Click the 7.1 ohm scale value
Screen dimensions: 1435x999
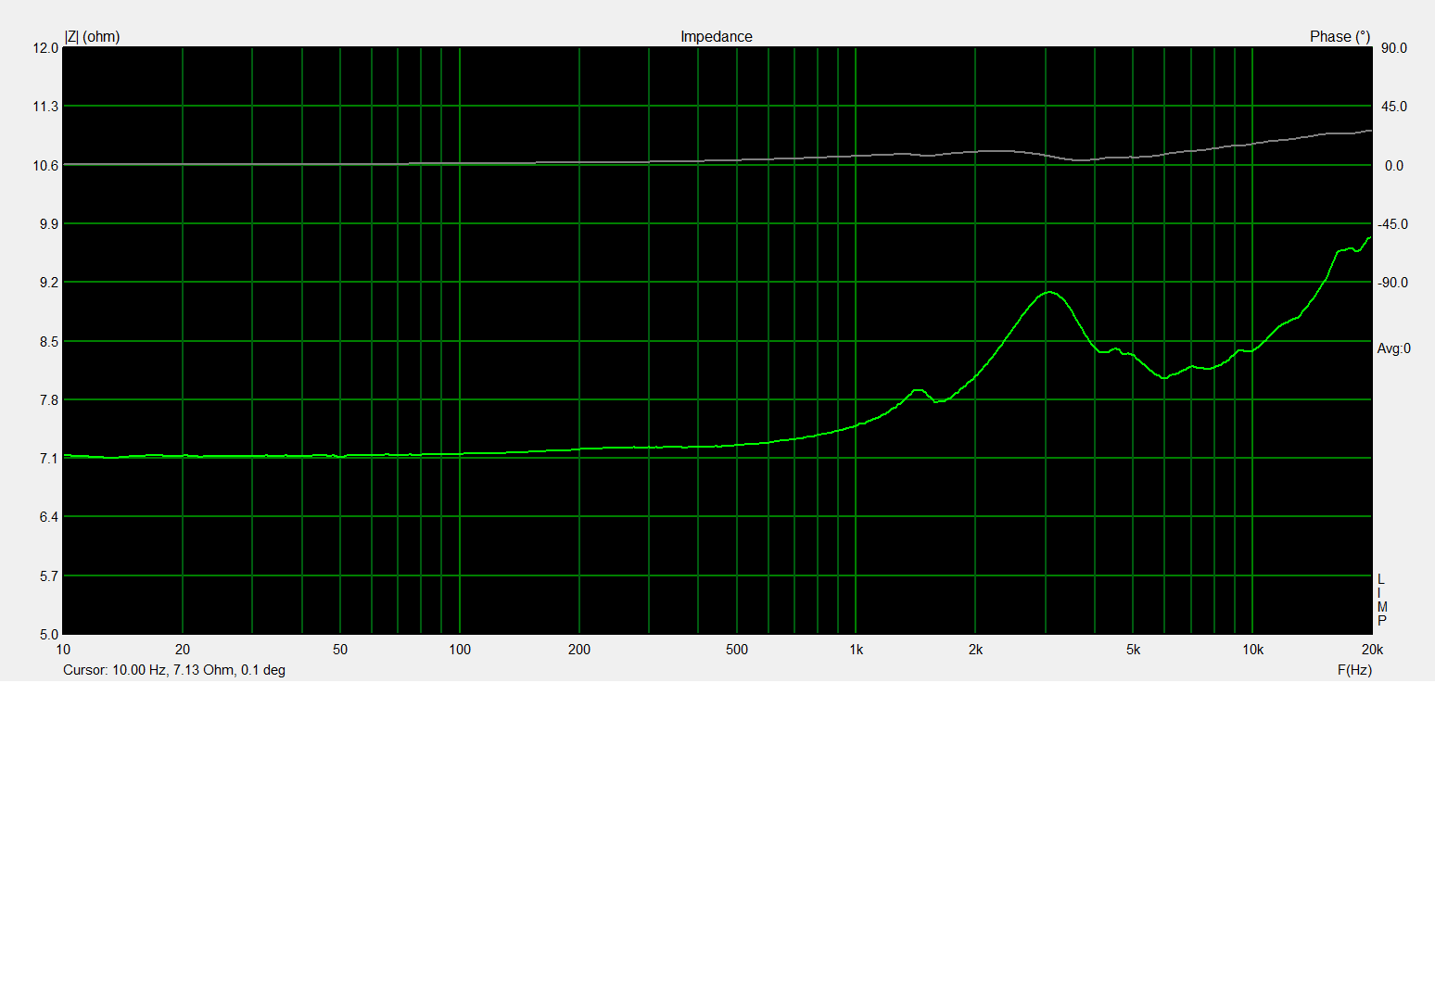coord(48,459)
